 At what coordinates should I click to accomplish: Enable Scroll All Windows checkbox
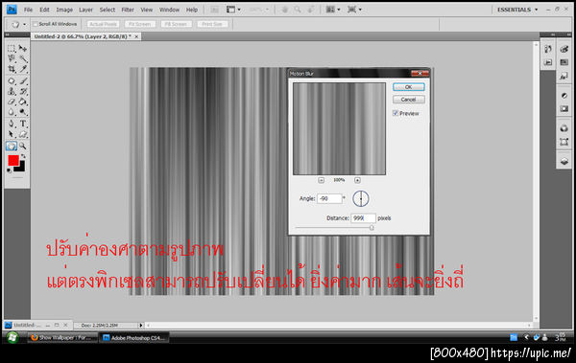click(x=36, y=24)
